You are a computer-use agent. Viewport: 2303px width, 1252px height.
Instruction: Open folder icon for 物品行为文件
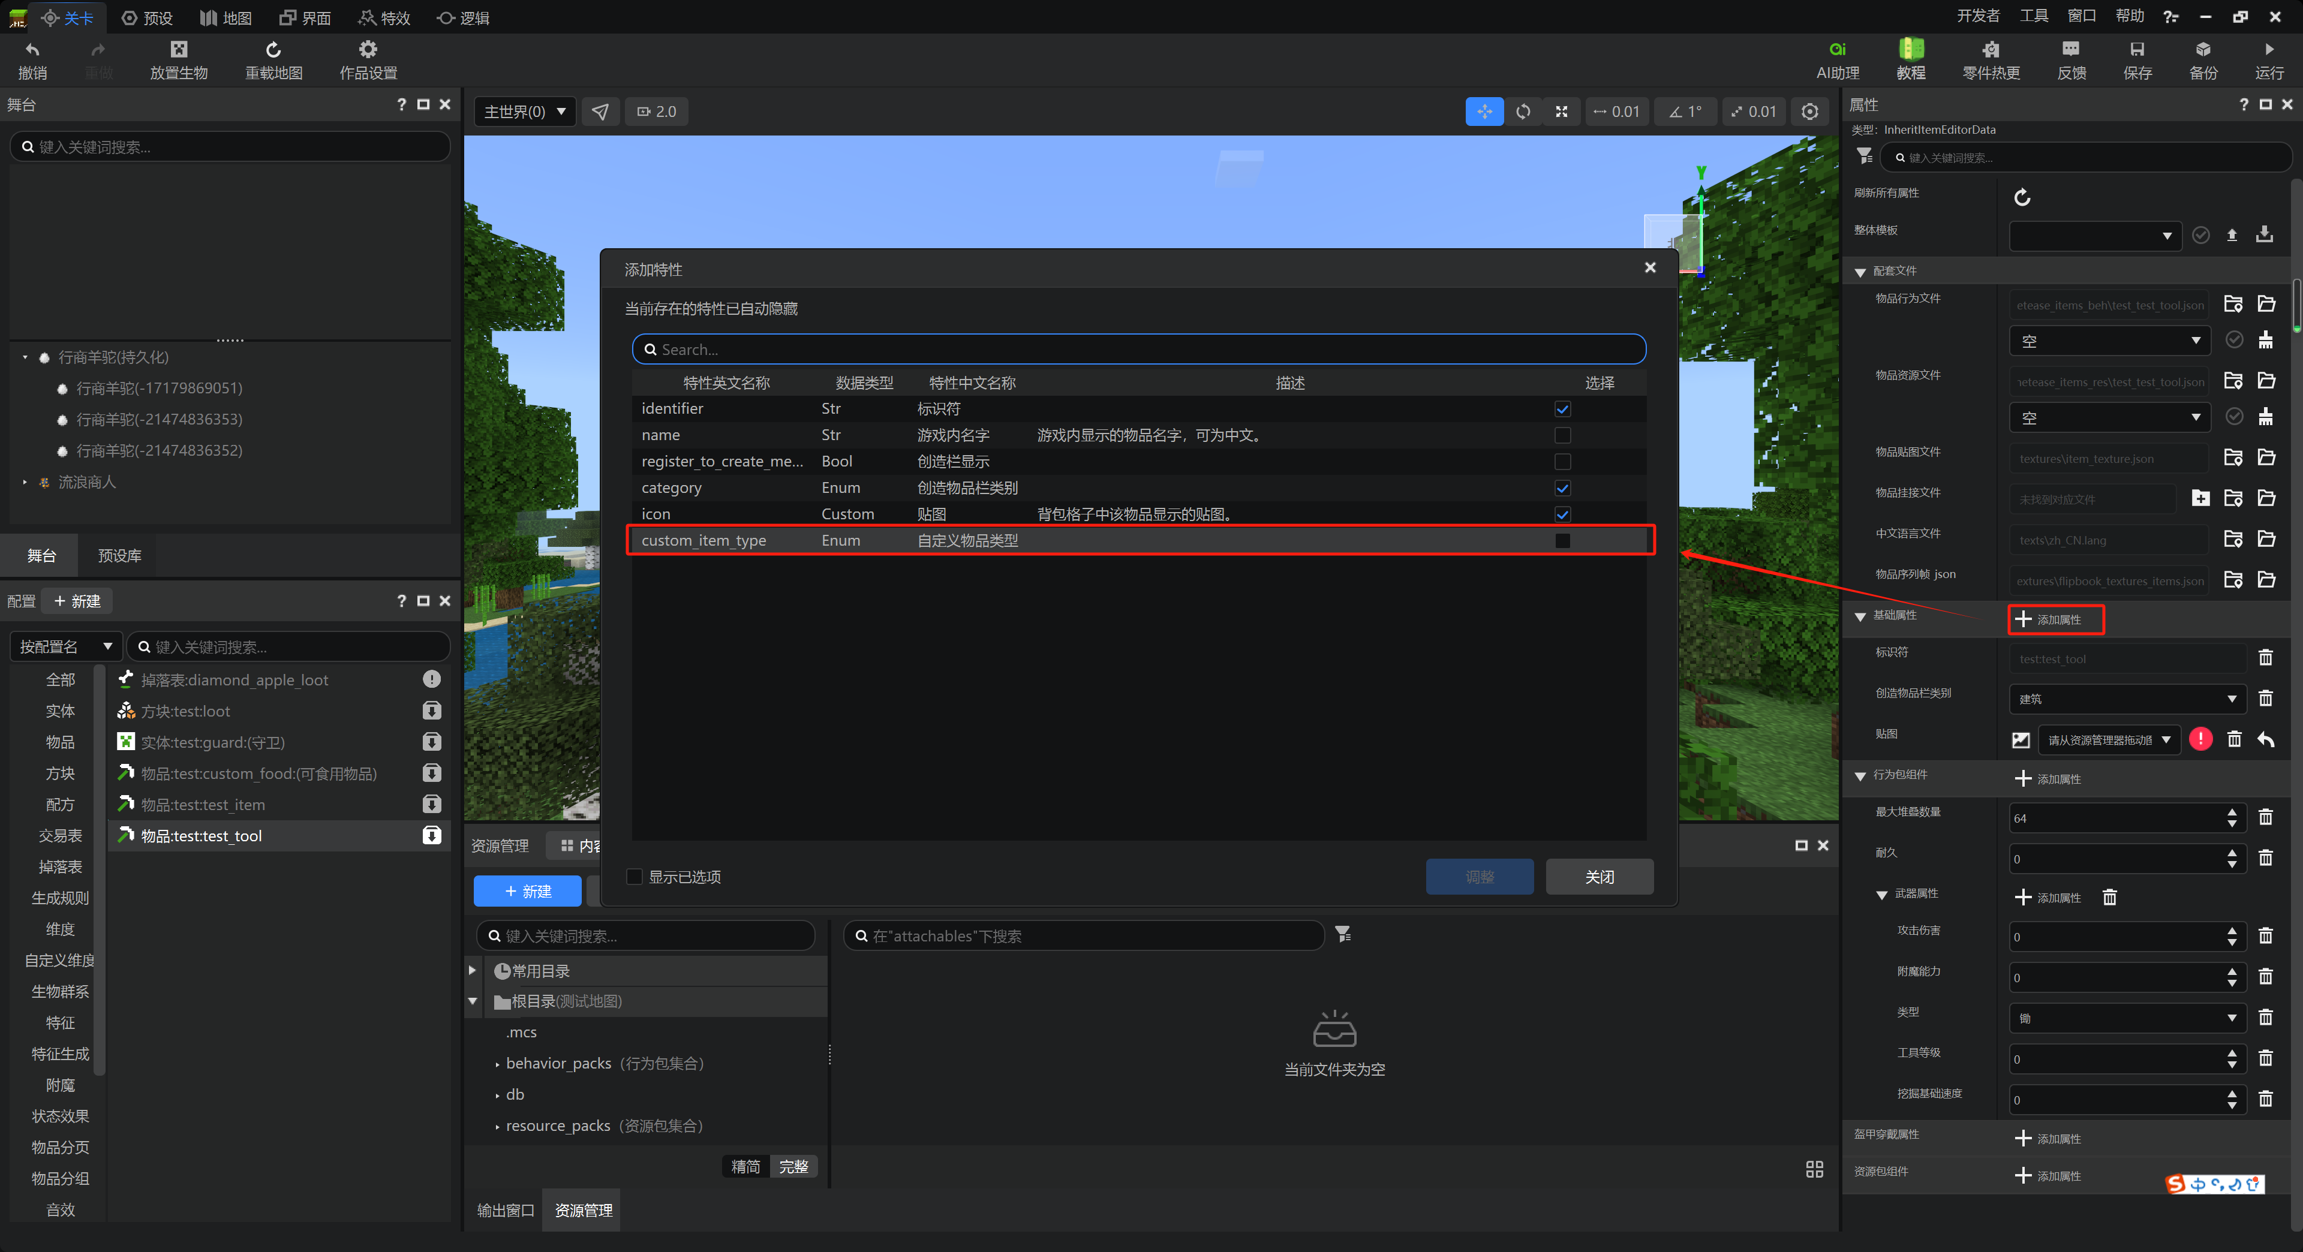(x=2266, y=305)
